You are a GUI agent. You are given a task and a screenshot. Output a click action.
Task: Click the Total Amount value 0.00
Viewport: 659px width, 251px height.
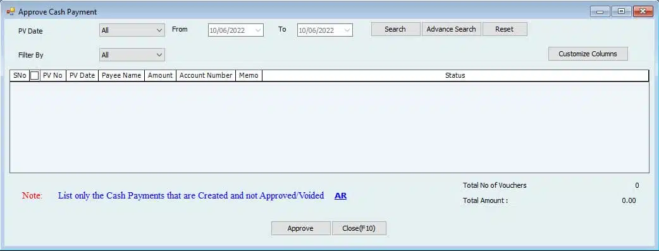(629, 200)
